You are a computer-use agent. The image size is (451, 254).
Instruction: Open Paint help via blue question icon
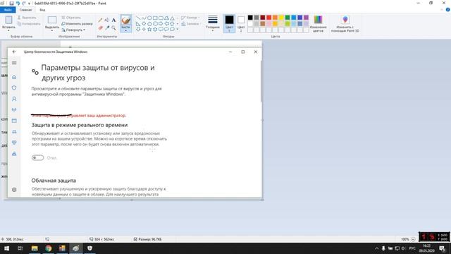click(448, 10)
